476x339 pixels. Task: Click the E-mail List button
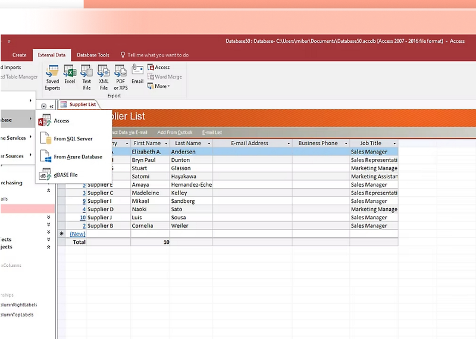[x=212, y=133]
